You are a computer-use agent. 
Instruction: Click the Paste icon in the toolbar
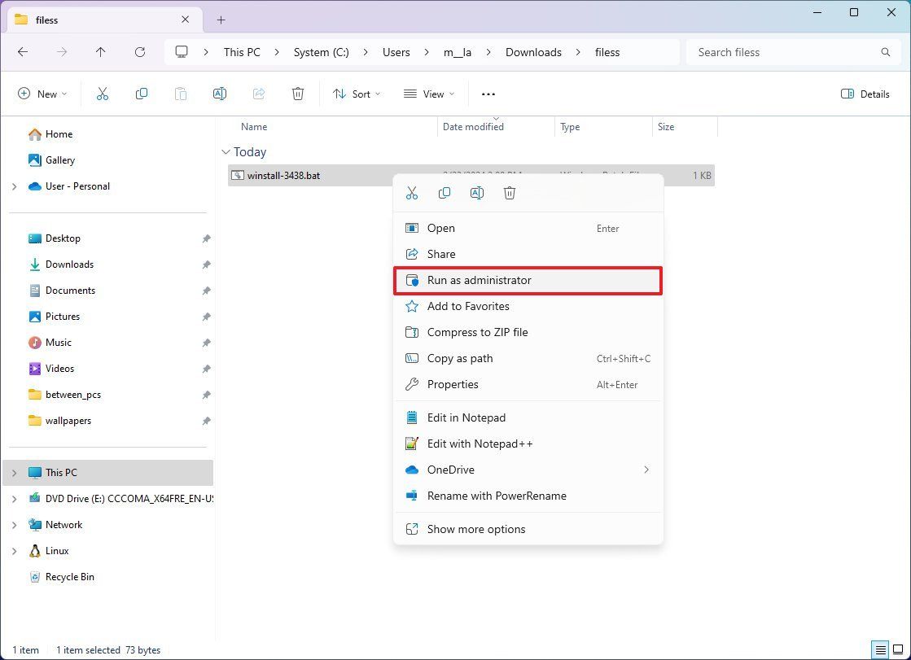point(181,94)
